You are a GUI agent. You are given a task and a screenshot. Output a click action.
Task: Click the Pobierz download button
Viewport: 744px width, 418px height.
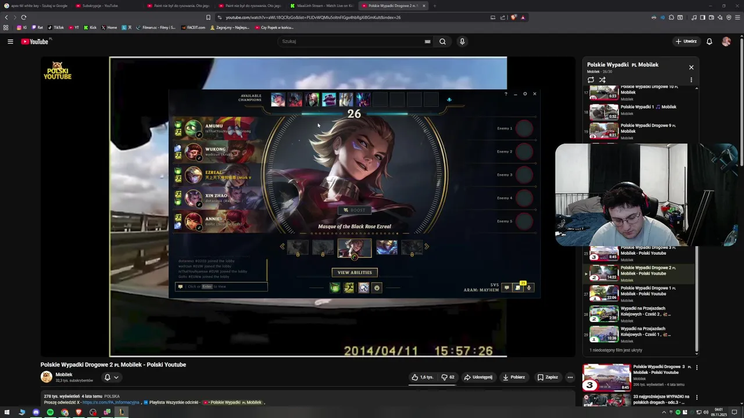pyautogui.click(x=514, y=377)
